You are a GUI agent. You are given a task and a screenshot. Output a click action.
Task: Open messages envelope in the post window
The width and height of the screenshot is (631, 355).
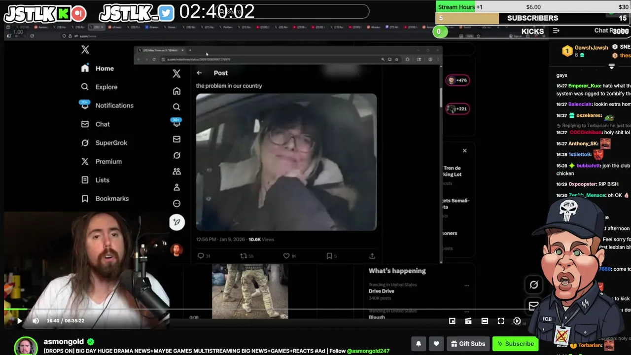[x=176, y=140]
